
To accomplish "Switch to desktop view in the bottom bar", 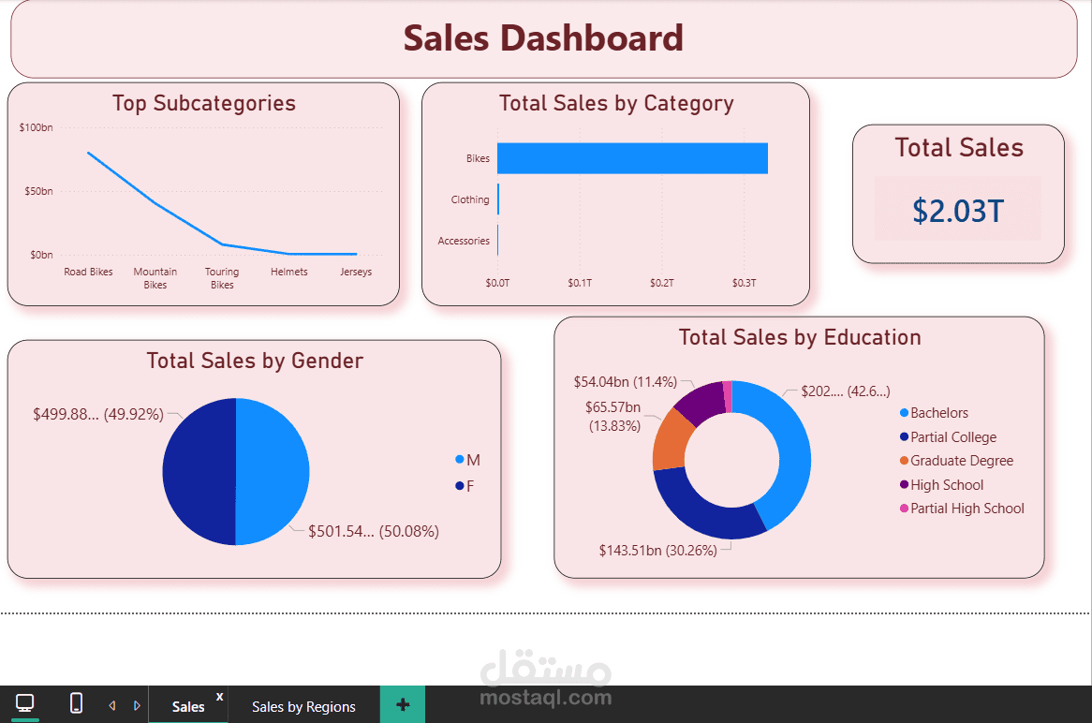I will [x=24, y=703].
